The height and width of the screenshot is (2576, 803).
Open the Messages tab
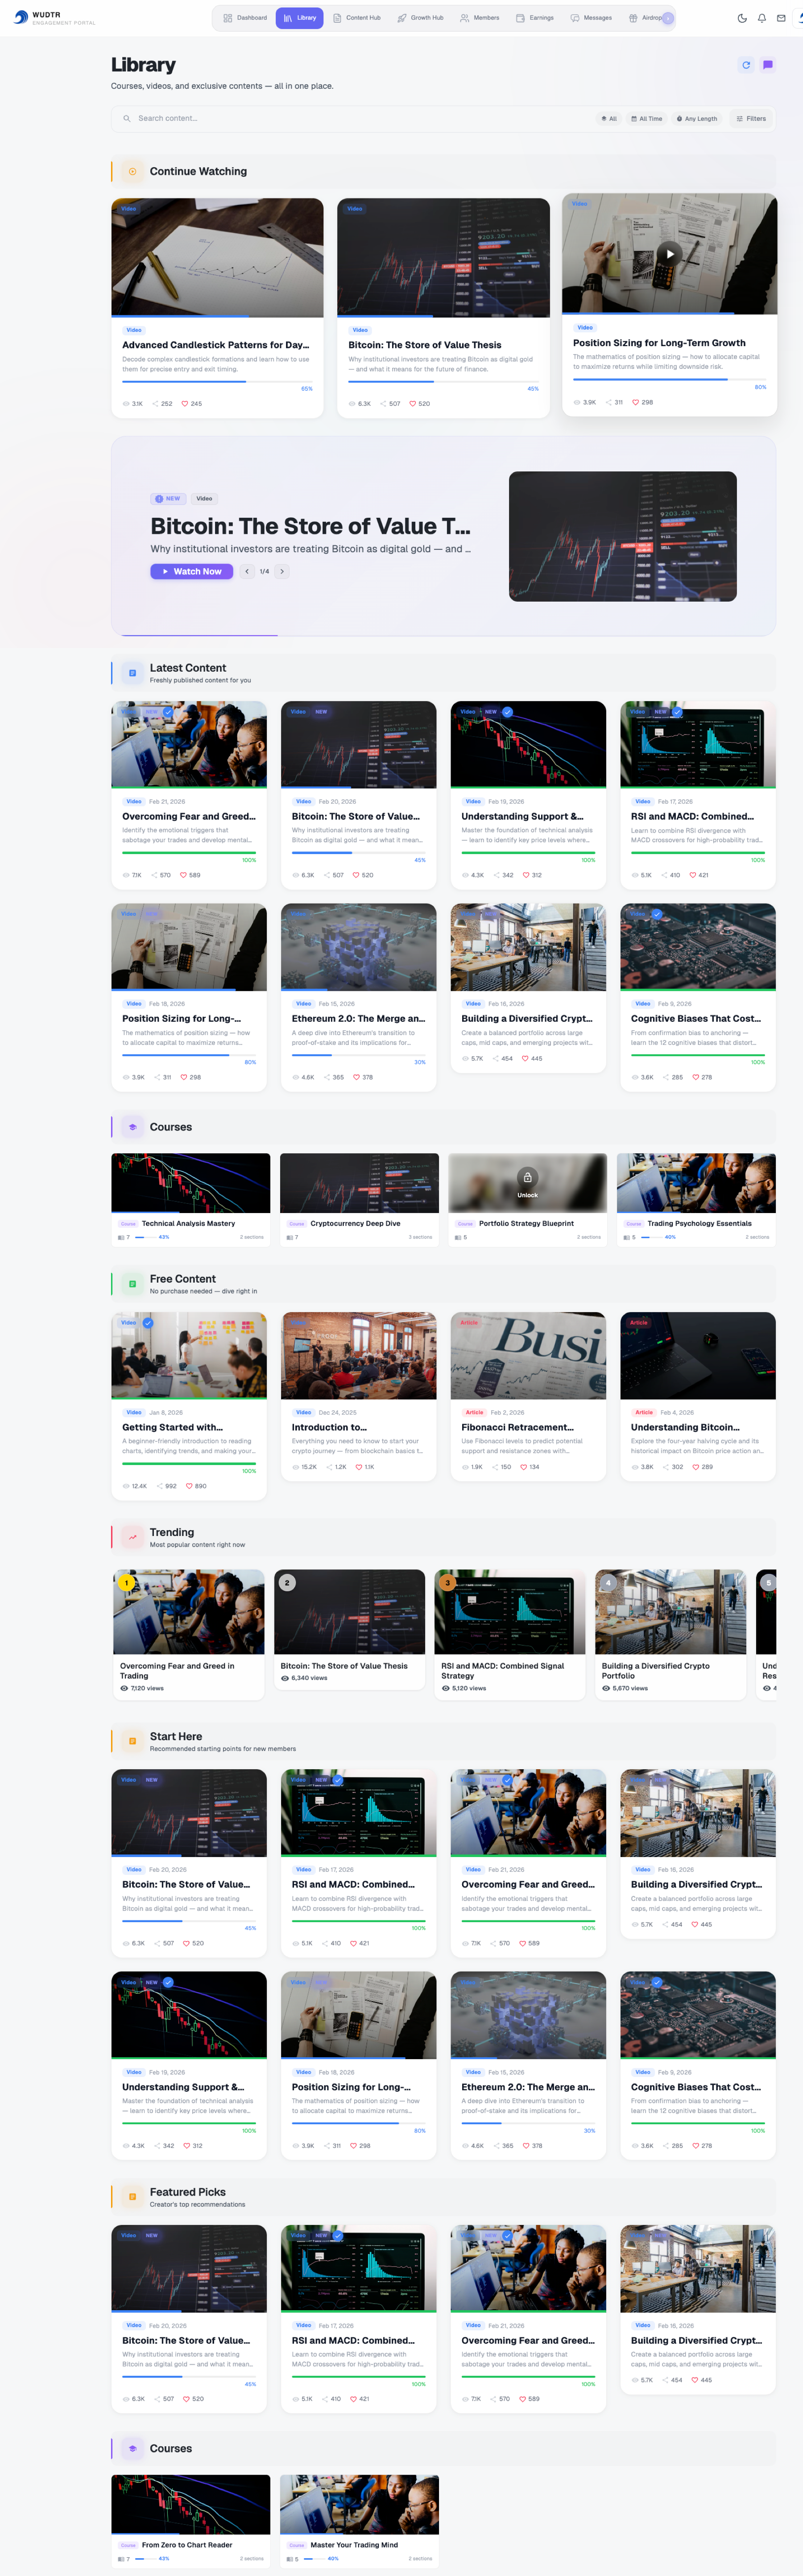click(591, 18)
